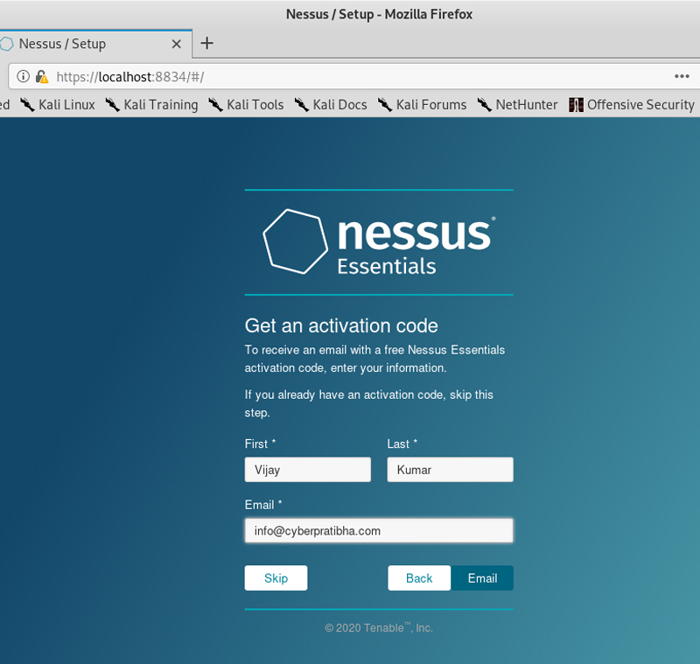Click the '© 2020 Tenable™, Inc.' footer text
This screenshot has width=700, height=664.
379,628
